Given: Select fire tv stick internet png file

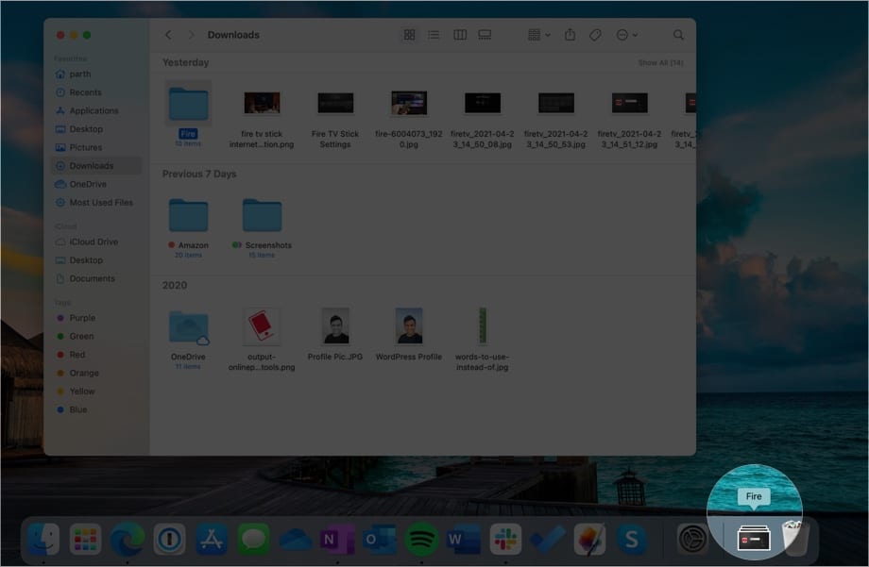Looking at the screenshot, I should coord(262,103).
